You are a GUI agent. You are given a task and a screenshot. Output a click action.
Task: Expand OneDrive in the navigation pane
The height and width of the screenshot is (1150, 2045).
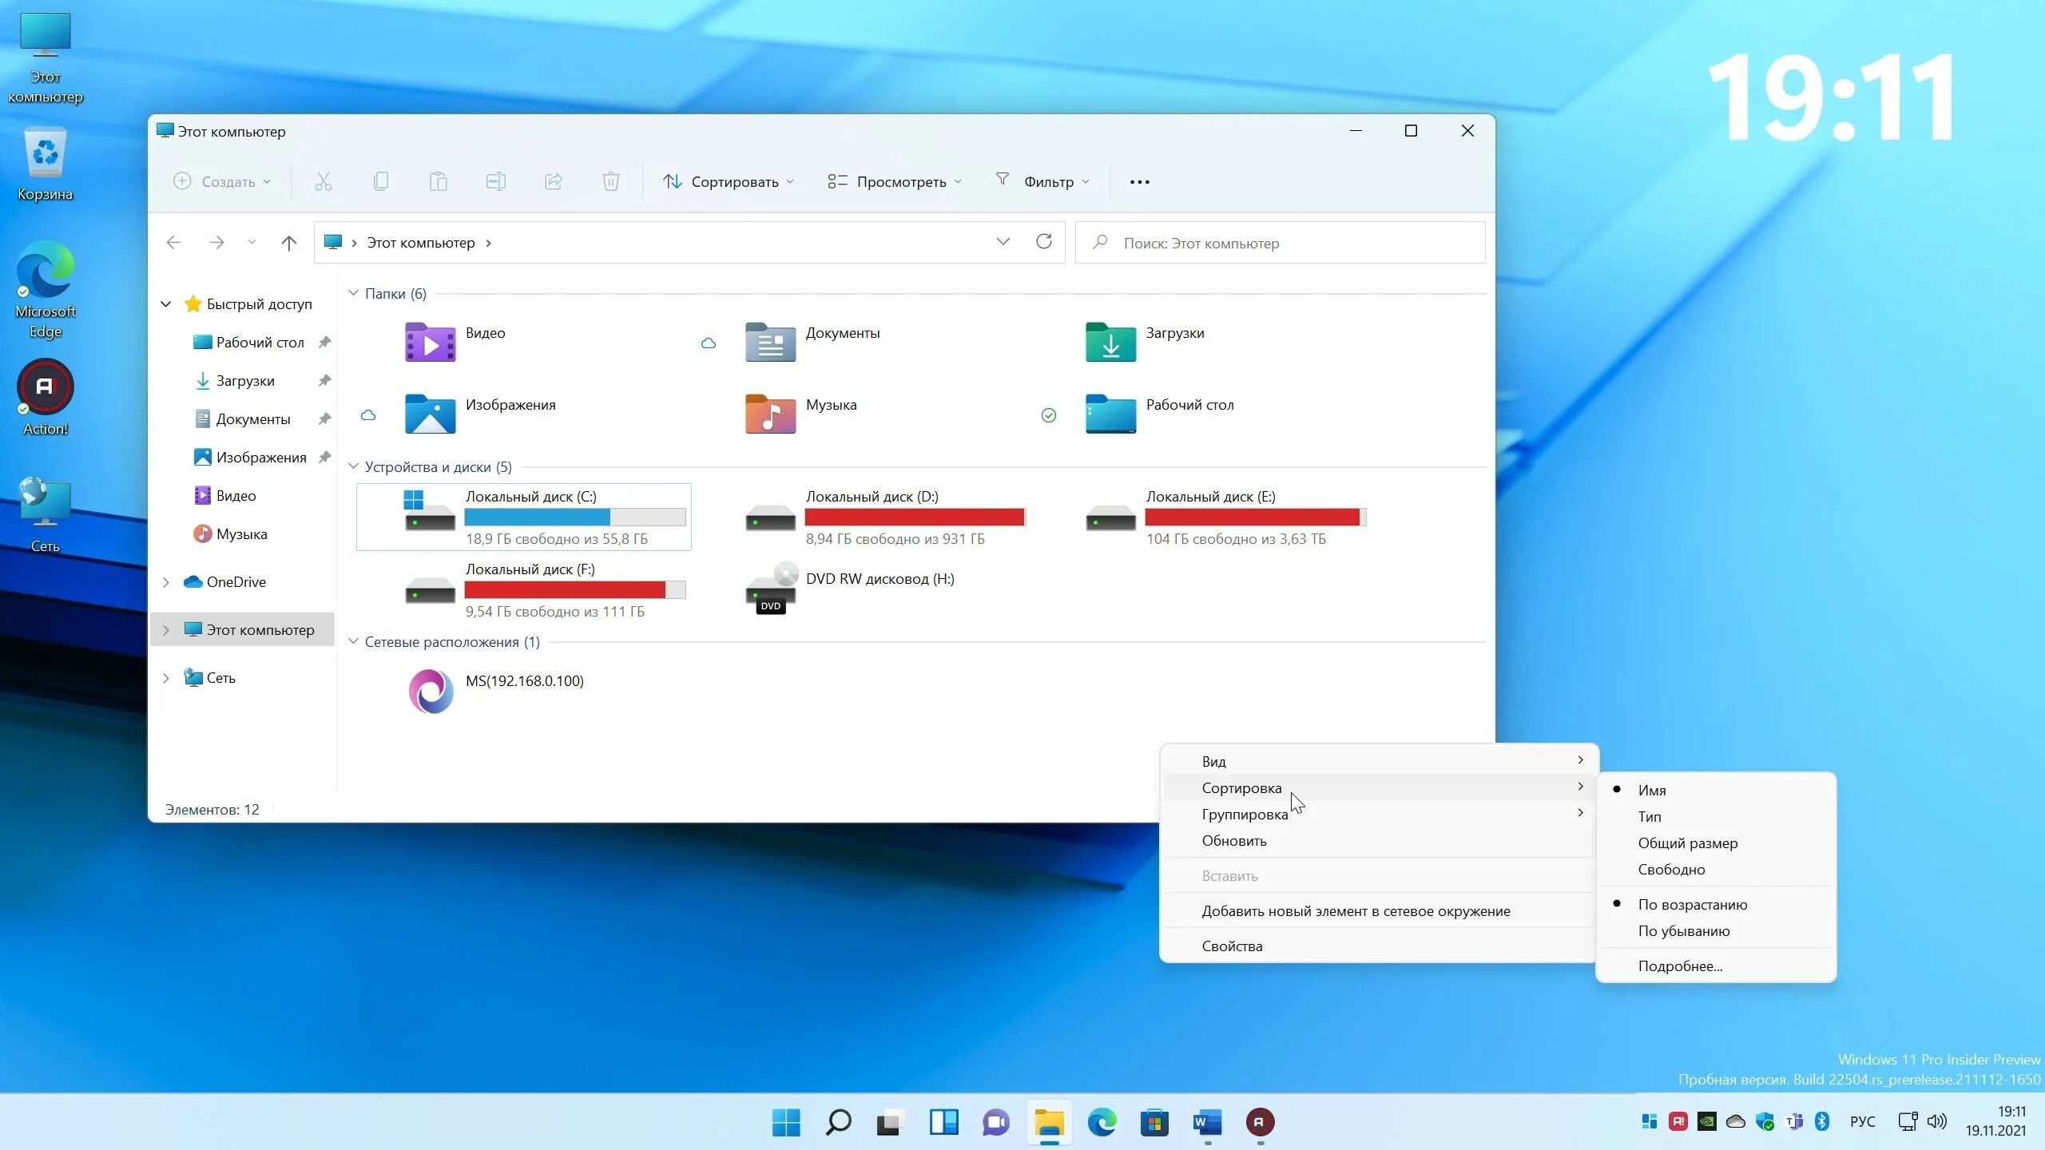click(x=166, y=582)
